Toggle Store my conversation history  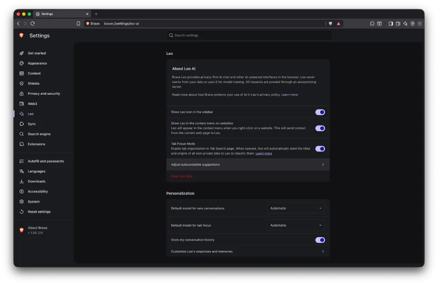[x=320, y=240]
